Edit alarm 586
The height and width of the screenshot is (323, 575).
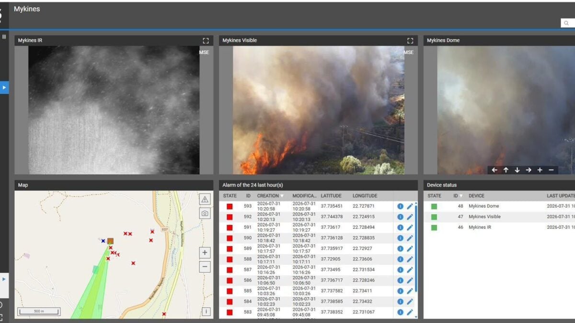[x=410, y=280]
